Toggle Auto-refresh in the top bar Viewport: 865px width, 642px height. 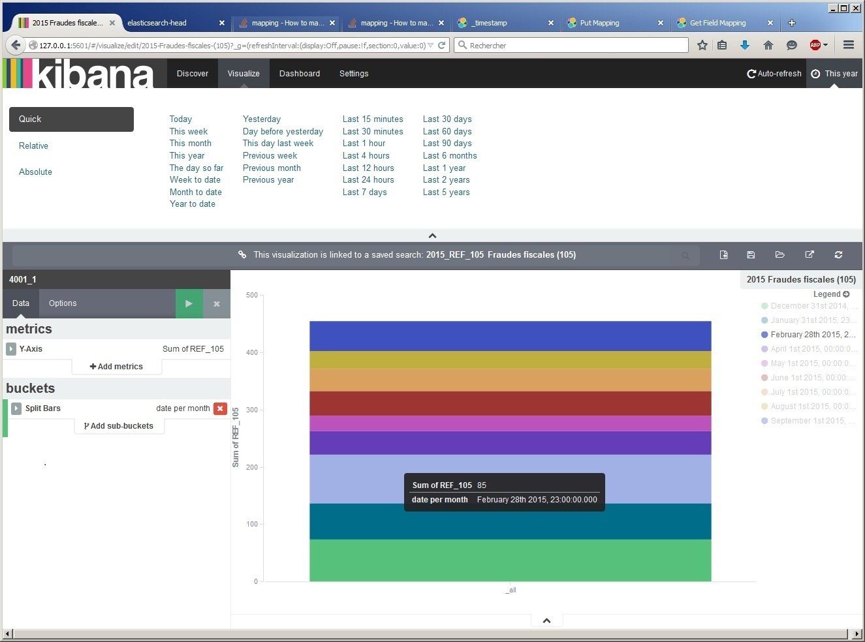[x=774, y=74]
